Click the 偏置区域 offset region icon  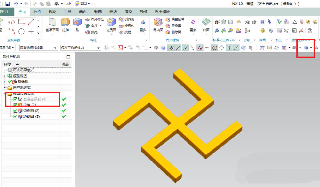[168, 19]
